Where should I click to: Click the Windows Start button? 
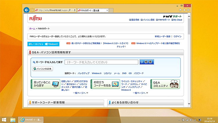click(4, 120)
